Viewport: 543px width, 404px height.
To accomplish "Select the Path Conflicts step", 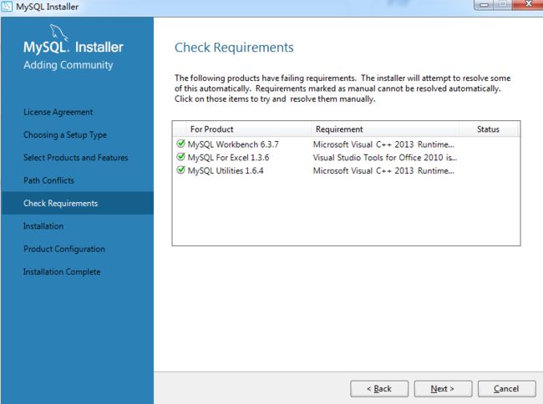I will pos(48,180).
